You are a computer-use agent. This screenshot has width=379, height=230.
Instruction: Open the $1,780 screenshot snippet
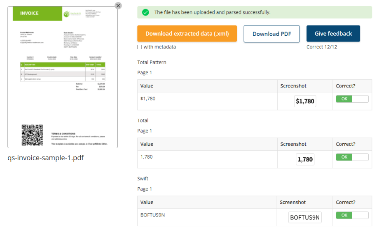click(x=305, y=101)
